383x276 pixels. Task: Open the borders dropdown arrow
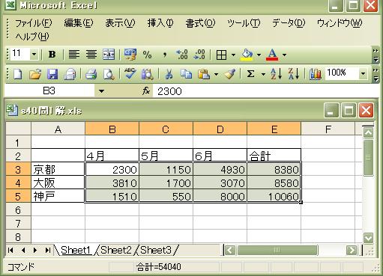[x=233, y=55]
